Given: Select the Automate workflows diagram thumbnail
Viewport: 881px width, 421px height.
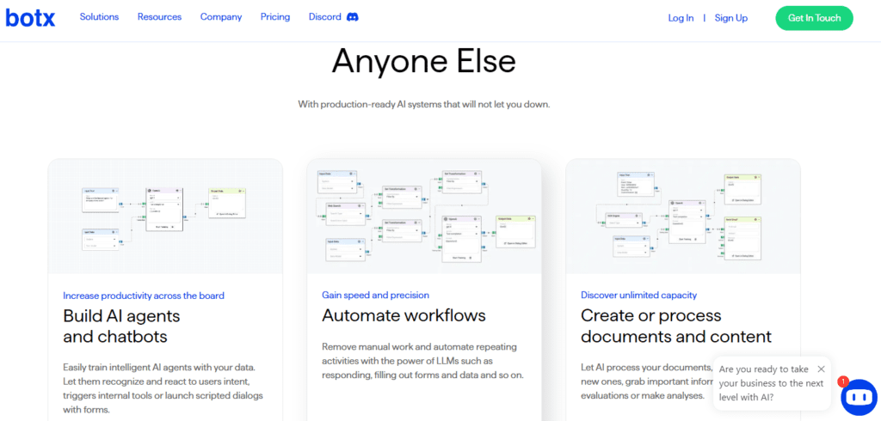Looking at the screenshot, I should click(x=424, y=217).
